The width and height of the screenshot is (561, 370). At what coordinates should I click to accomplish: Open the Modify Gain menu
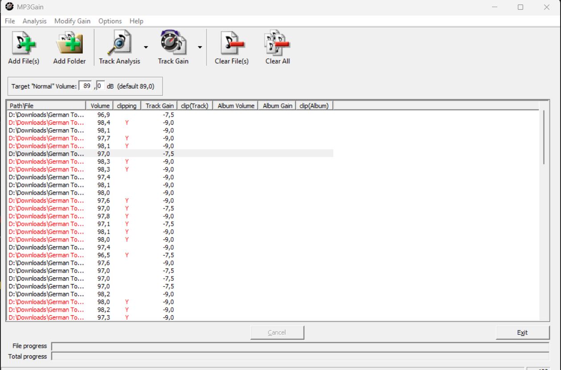pyautogui.click(x=72, y=21)
